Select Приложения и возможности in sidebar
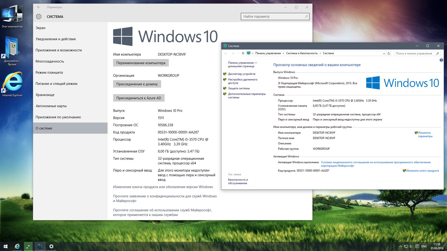 point(70,50)
